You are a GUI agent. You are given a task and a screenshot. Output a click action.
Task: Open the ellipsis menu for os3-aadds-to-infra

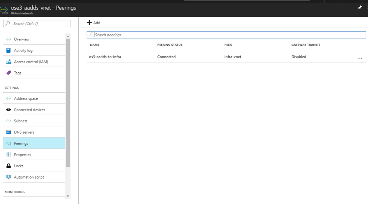[359, 58]
